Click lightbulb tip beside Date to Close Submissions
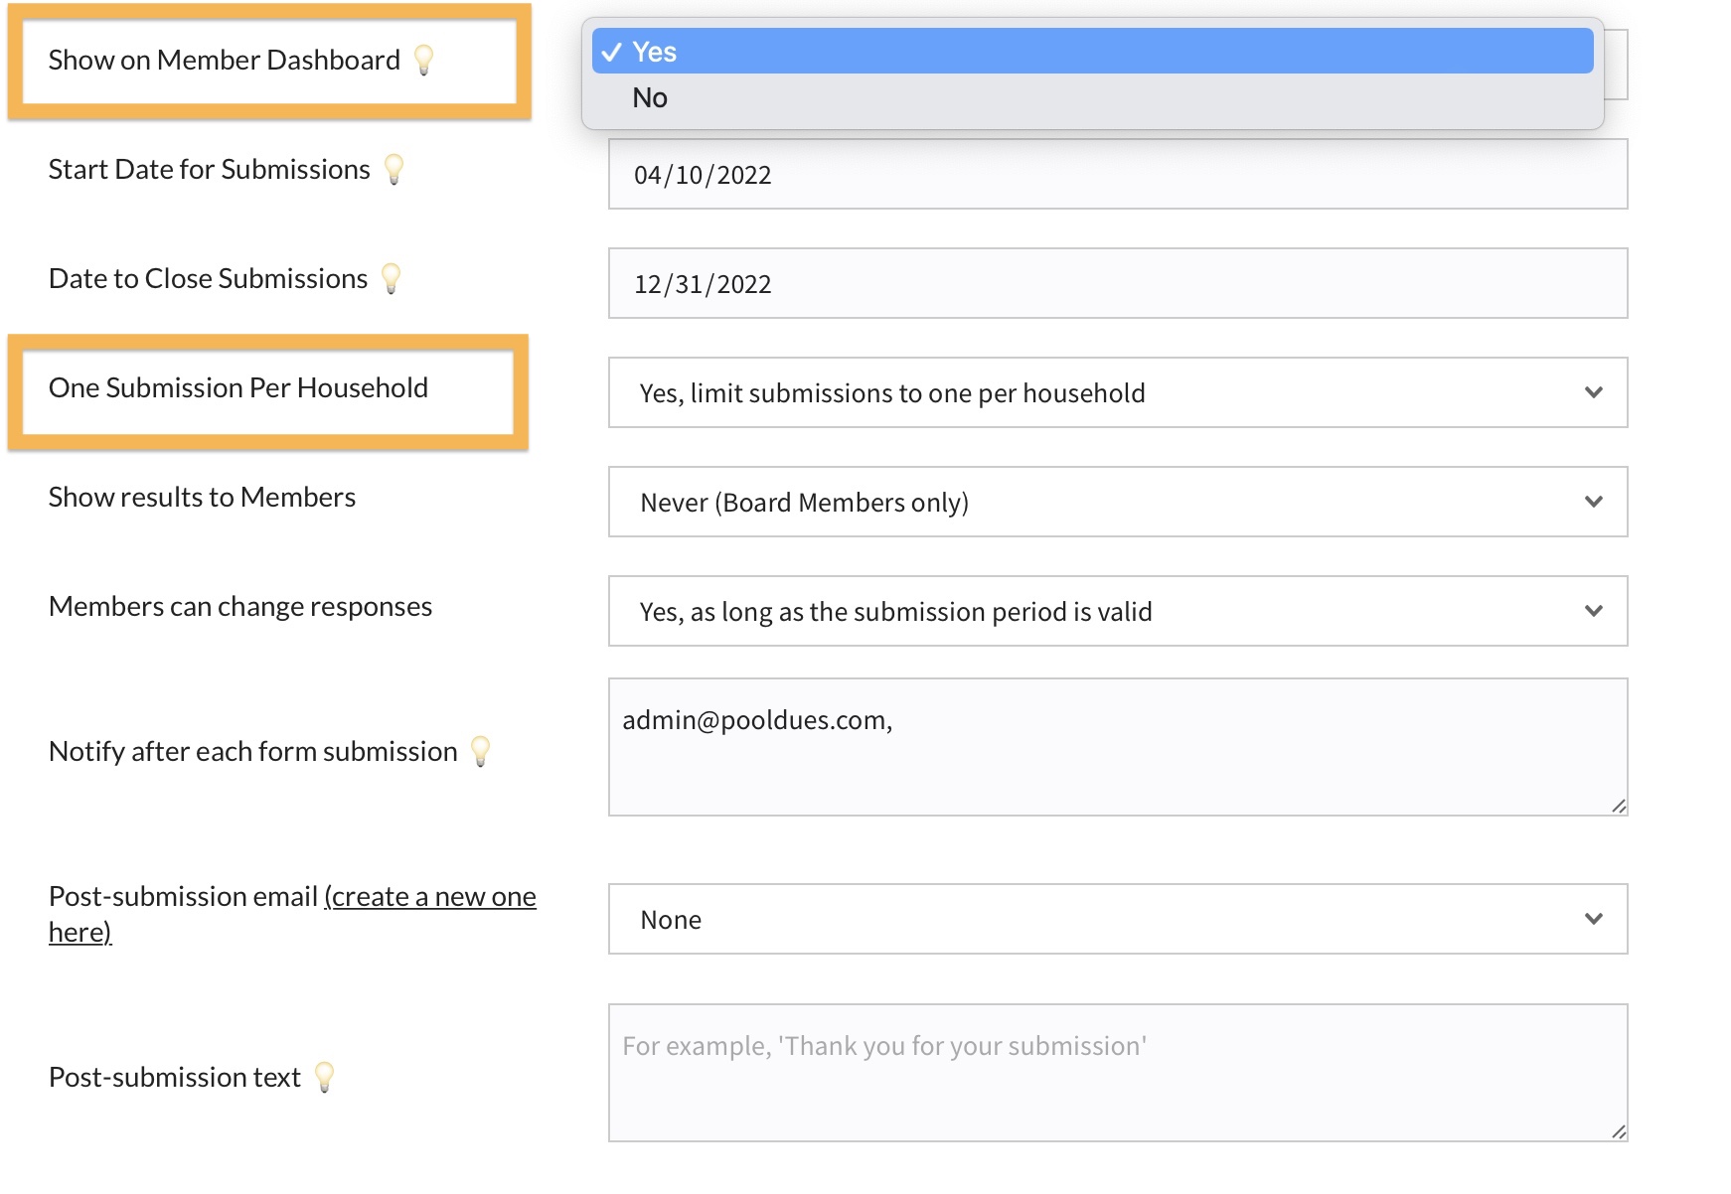The width and height of the screenshot is (1731, 1194). coord(392,279)
